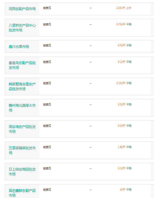Open 秦皇岛农副产品批发市场 link

[x=22, y=65]
